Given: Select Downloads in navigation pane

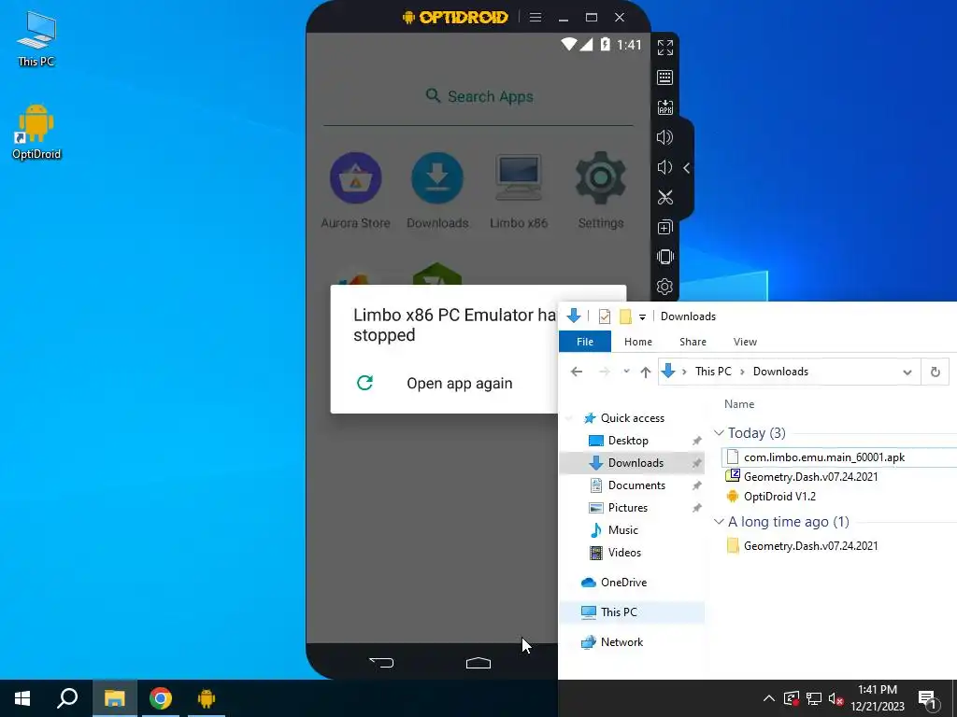Looking at the screenshot, I should pos(632,463).
